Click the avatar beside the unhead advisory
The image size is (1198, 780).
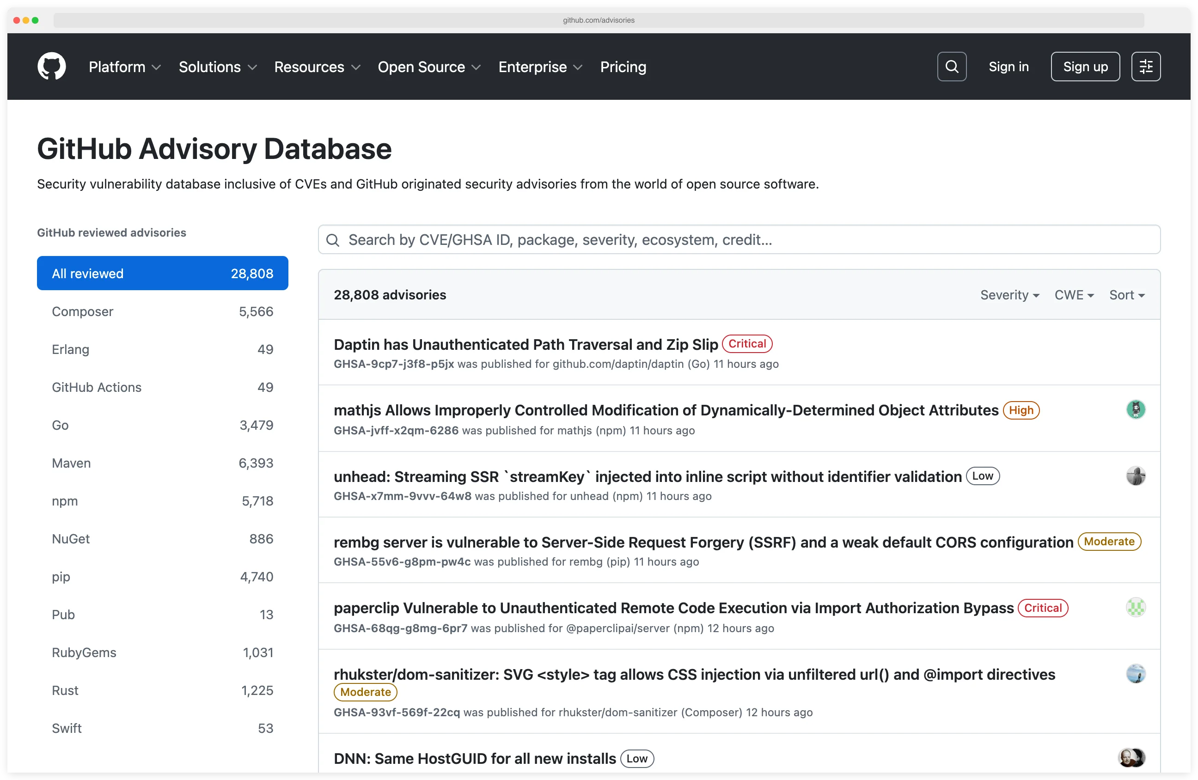[1137, 475]
